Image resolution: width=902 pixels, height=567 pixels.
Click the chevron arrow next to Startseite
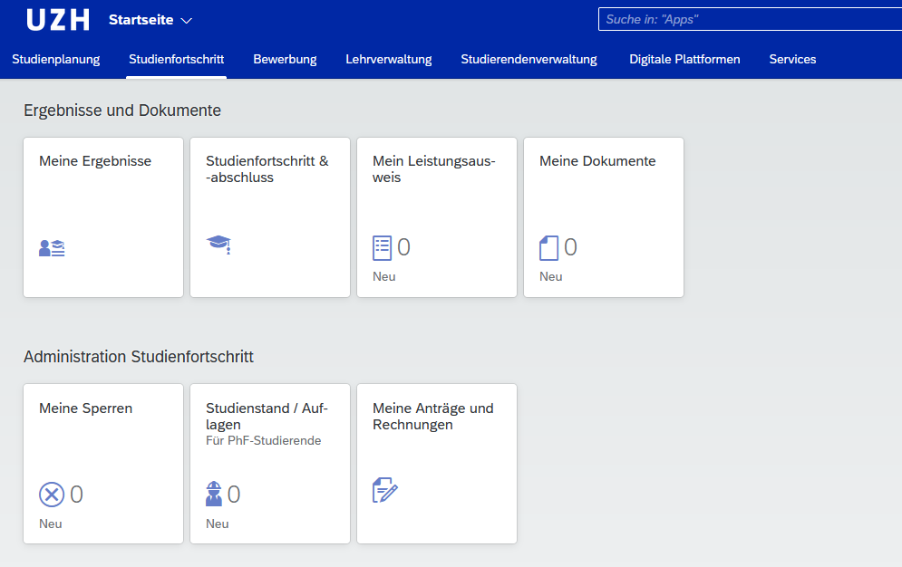[187, 21]
